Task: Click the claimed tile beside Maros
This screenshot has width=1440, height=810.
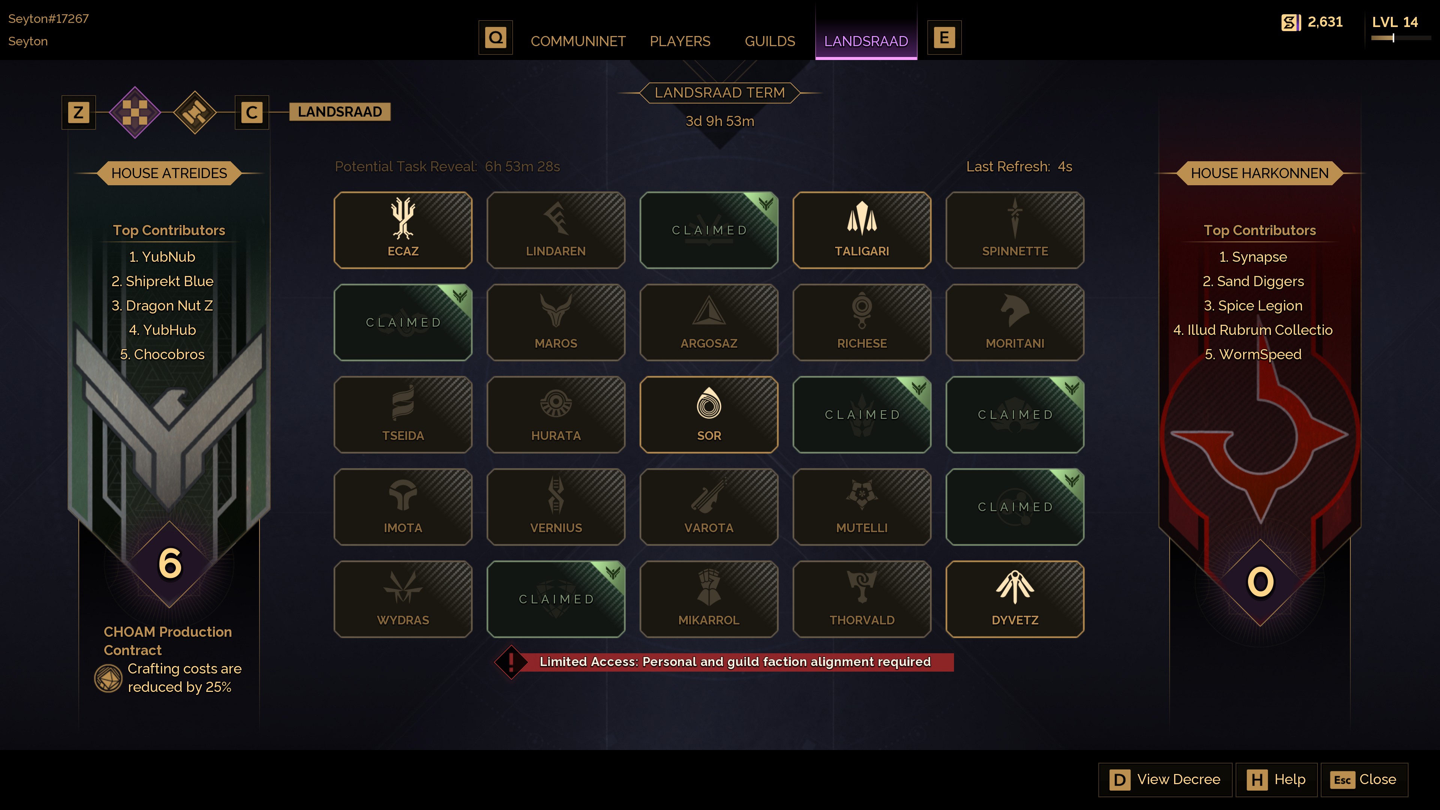Action: coord(402,322)
